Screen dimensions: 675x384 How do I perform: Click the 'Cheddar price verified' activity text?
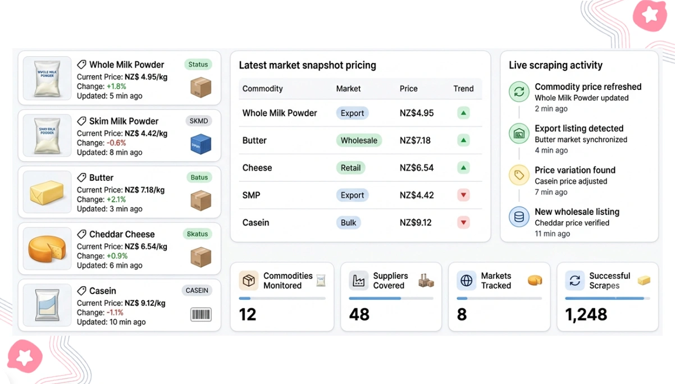pos(572,223)
